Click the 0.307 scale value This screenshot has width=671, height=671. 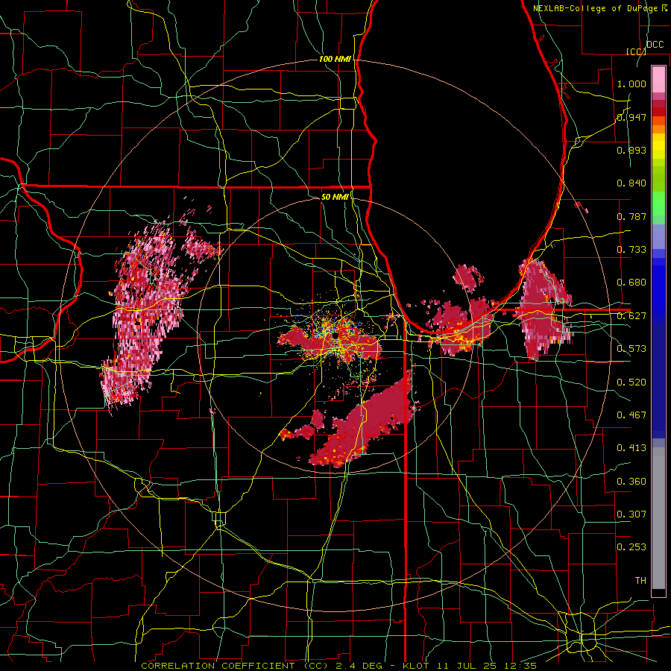[631, 514]
